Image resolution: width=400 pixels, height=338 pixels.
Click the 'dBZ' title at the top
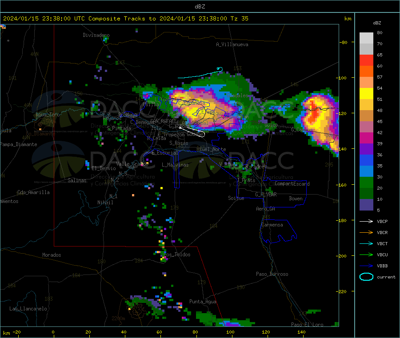click(200, 7)
